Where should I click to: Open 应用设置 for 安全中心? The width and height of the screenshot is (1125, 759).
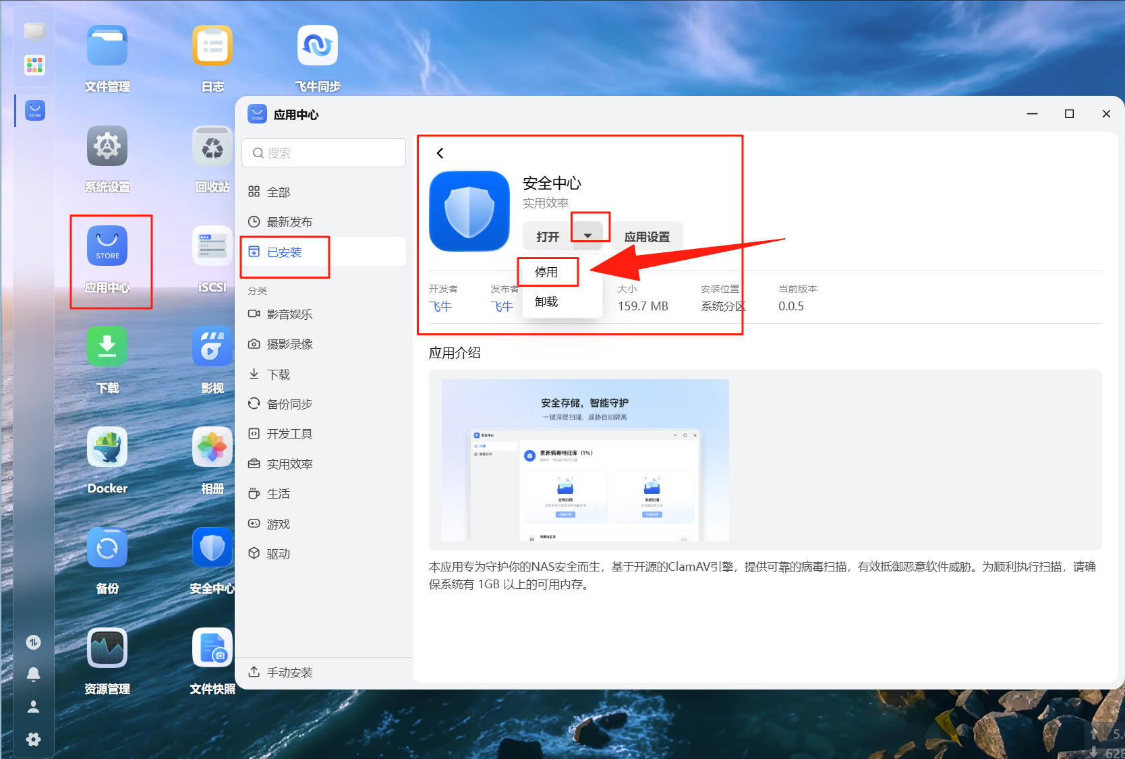click(x=647, y=236)
